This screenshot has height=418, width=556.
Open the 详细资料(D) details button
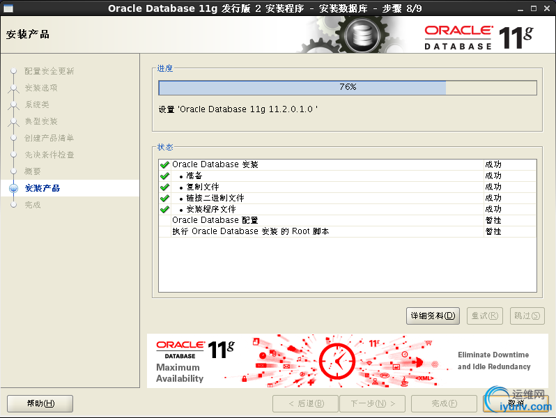[x=433, y=316]
